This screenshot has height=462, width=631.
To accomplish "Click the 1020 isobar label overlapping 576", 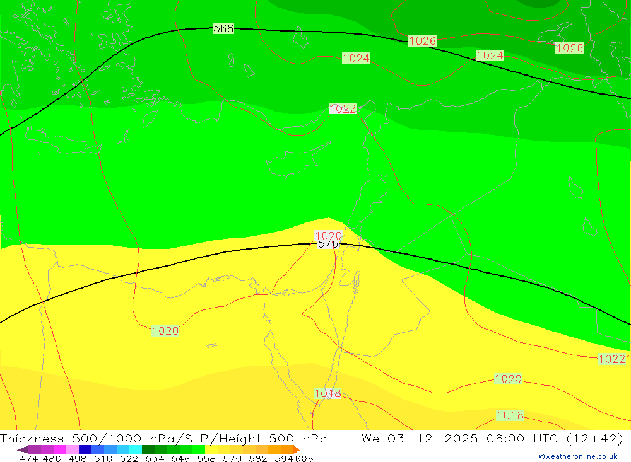I will [328, 236].
